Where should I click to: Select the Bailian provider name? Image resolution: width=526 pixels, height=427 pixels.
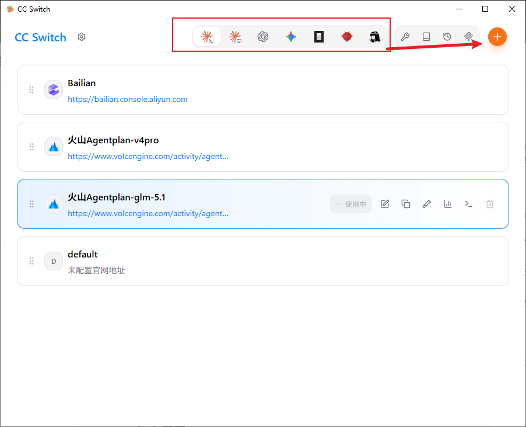(x=82, y=83)
